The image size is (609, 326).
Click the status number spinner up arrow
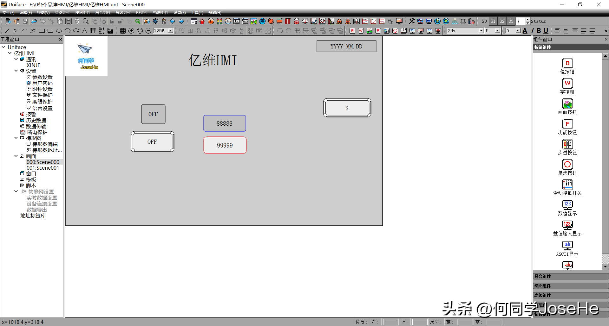(527, 20)
